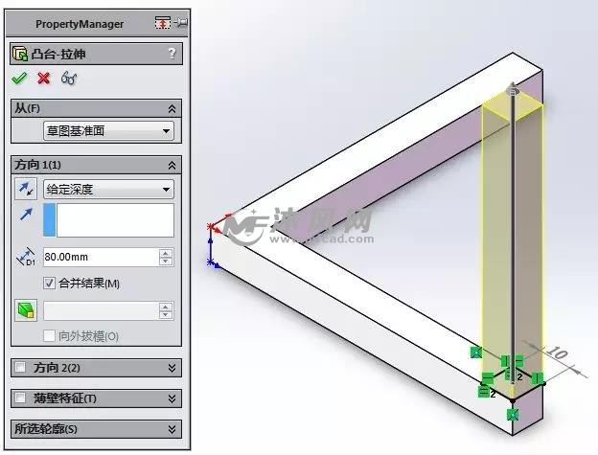This screenshot has height=455, width=598.
Task: Toggle detailed preview glasses icon
Action: (x=69, y=79)
